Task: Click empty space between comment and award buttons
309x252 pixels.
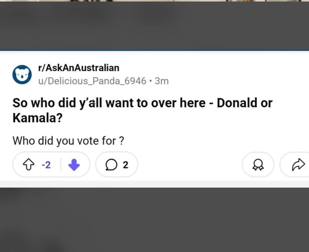Action: pos(189,165)
